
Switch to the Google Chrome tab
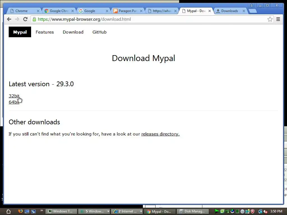click(x=56, y=11)
